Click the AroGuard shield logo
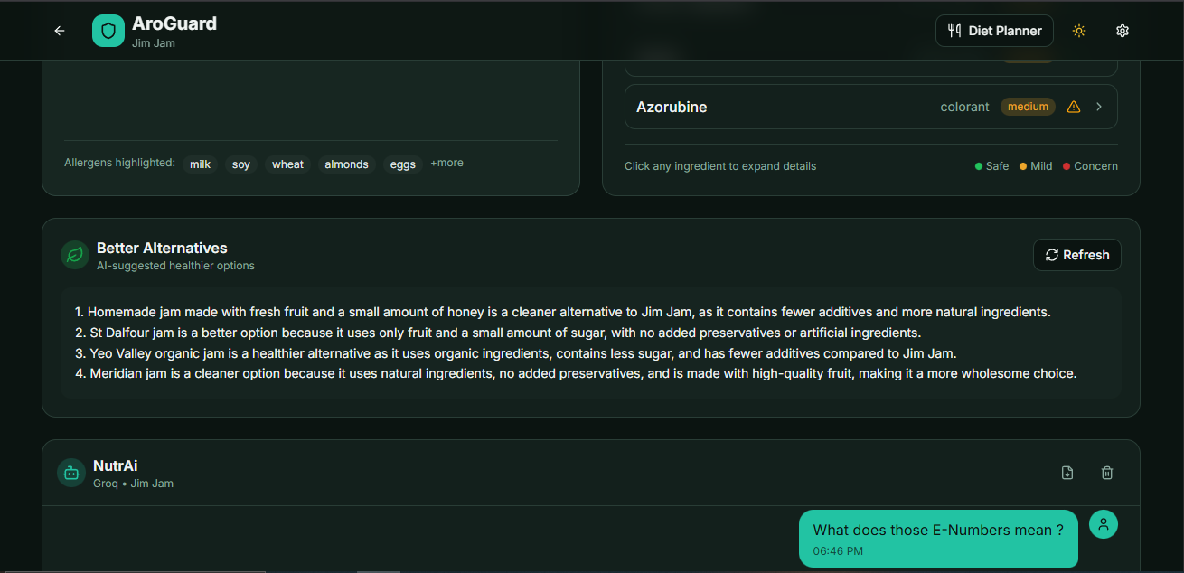 click(x=108, y=30)
